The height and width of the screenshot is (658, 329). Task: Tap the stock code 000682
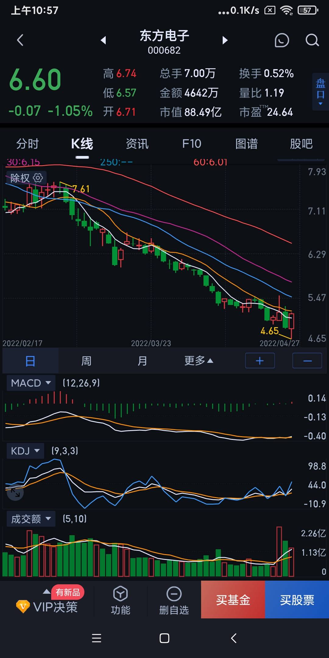point(164,50)
